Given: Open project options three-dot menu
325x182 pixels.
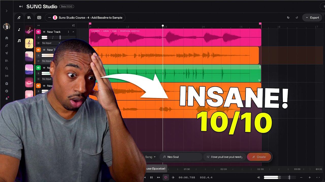Looking at the screenshot, I should tap(50, 18).
